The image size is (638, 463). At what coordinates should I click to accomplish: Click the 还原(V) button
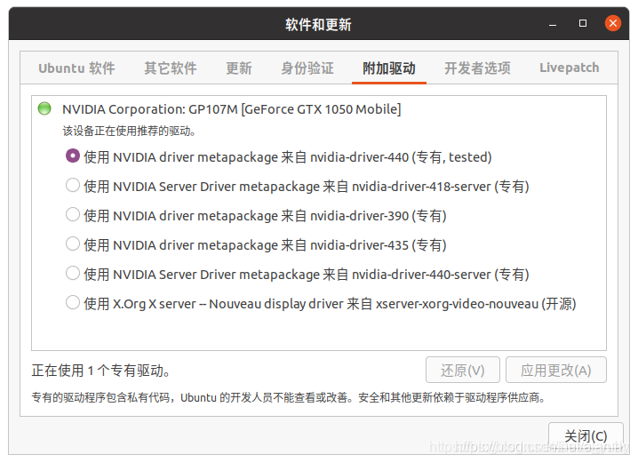[463, 370]
